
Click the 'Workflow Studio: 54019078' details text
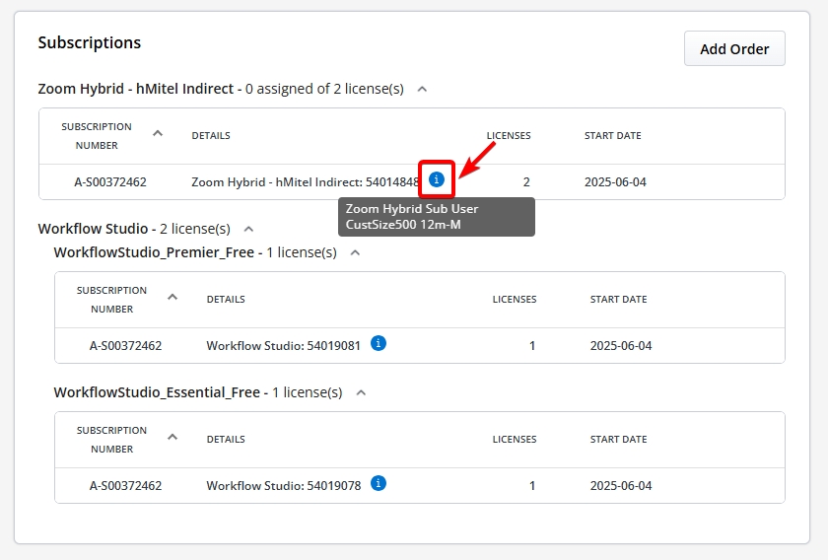284,486
